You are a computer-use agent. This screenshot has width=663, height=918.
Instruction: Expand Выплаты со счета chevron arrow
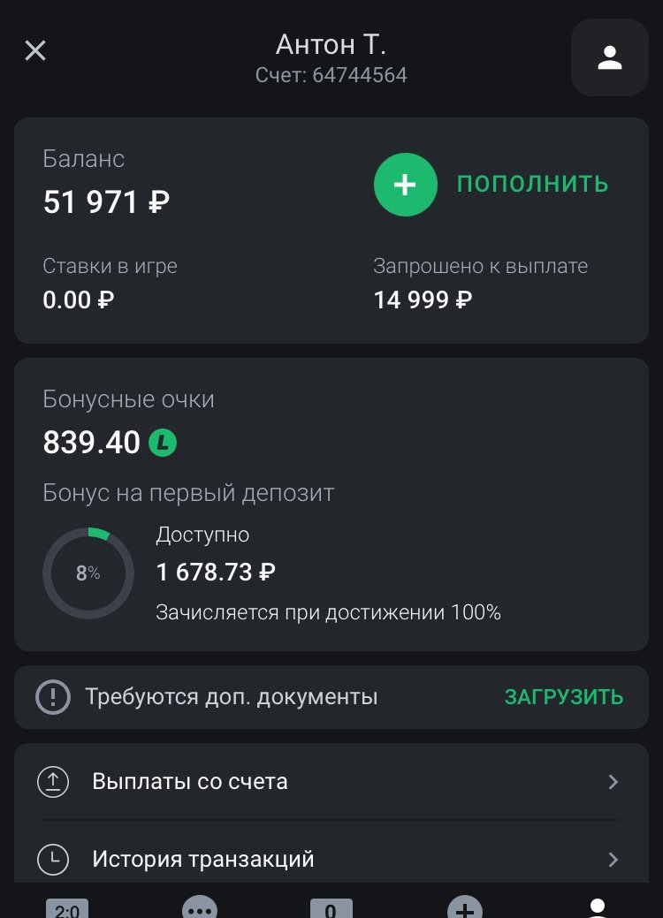pyautogui.click(x=613, y=782)
